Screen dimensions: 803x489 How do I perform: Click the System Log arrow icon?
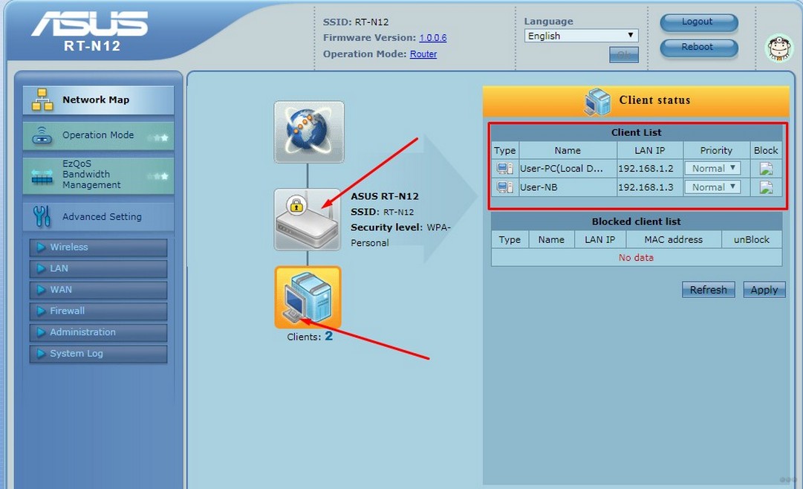pyautogui.click(x=41, y=354)
